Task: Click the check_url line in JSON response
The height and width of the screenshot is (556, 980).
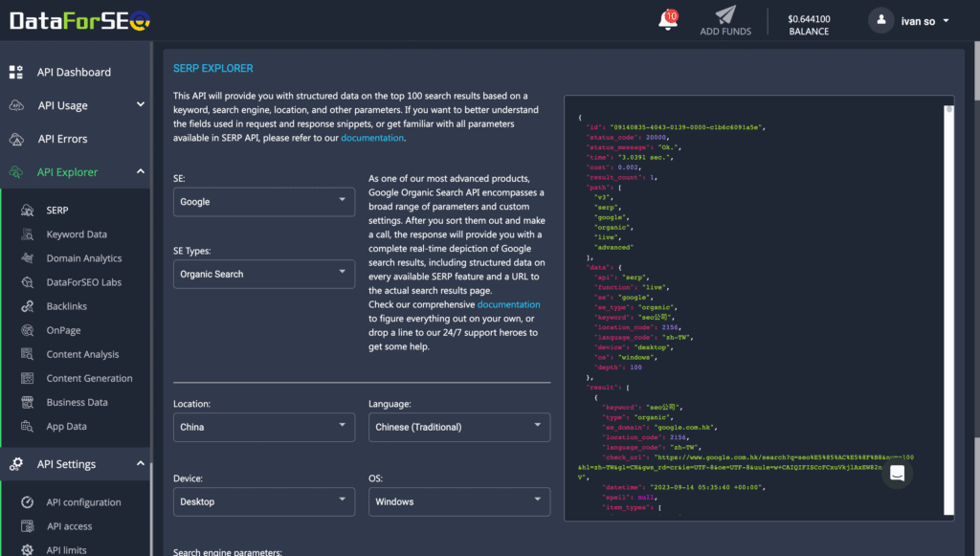Action: (745, 467)
